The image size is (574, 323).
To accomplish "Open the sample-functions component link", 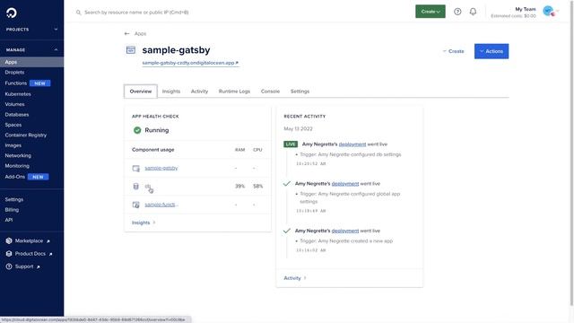I will (161, 205).
